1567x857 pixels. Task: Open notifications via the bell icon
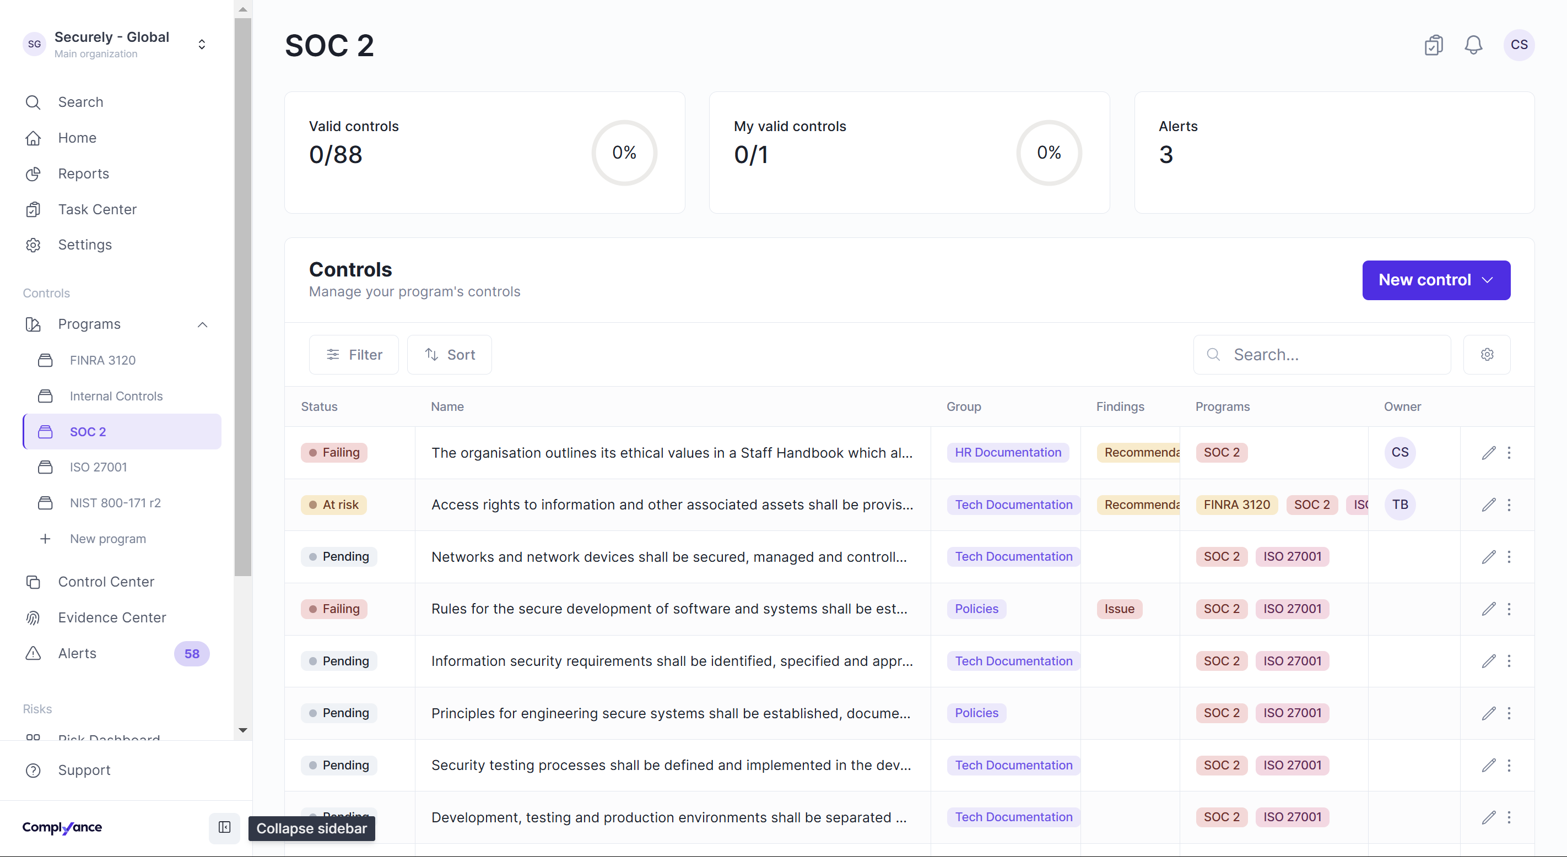pos(1473,45)
